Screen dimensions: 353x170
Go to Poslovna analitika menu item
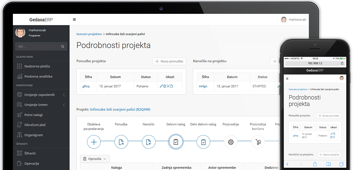point(38,76)
